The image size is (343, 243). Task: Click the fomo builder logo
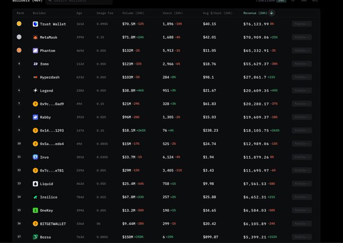coord(35,64)
